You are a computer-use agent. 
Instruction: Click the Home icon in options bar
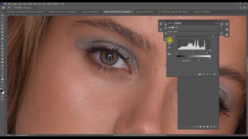tap(3, 8)
